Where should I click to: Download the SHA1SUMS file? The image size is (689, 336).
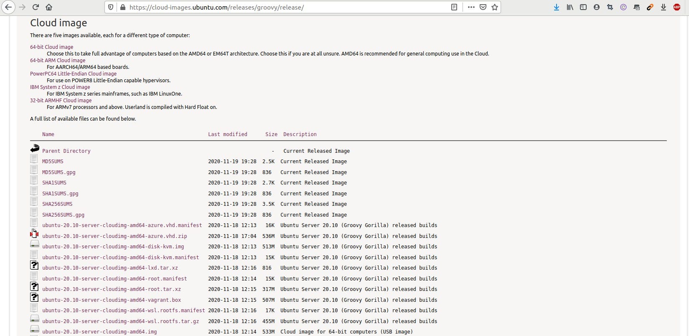click(54, 183)
